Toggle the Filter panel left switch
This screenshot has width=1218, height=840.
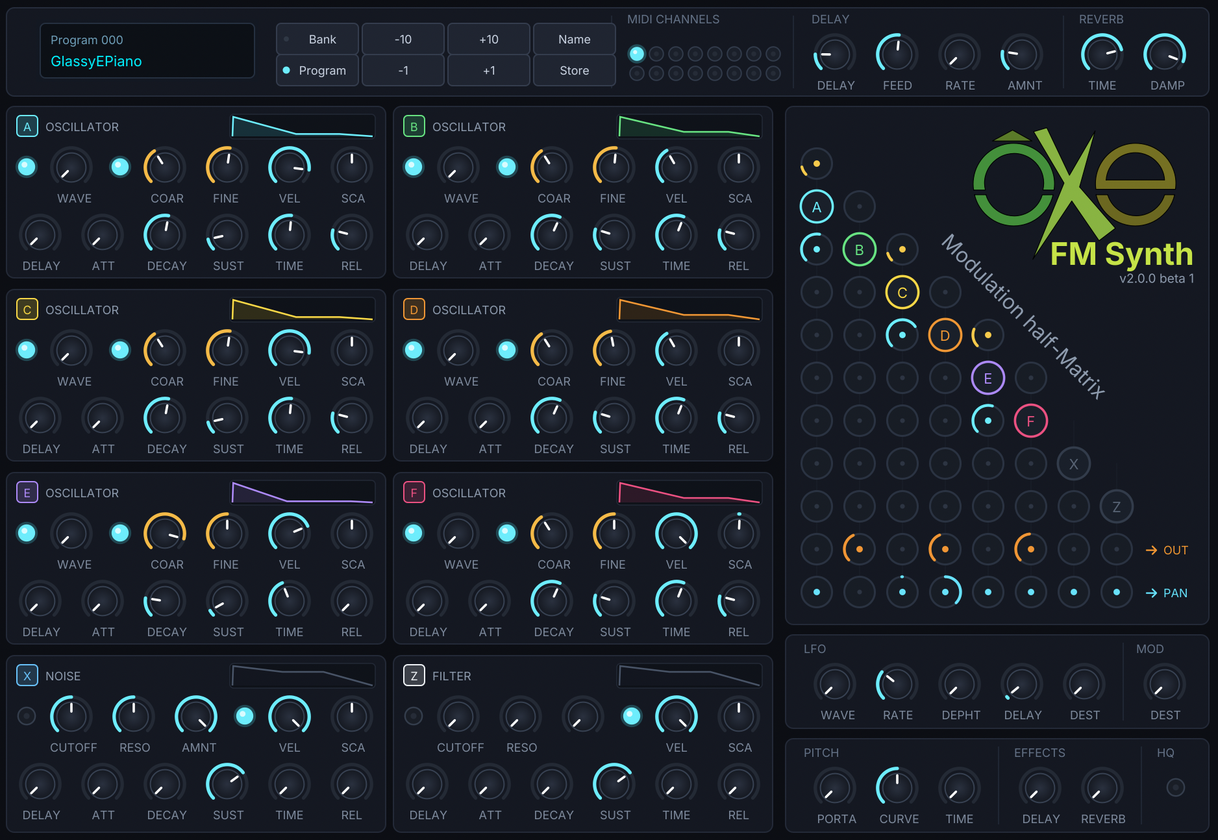coord(414,716)
